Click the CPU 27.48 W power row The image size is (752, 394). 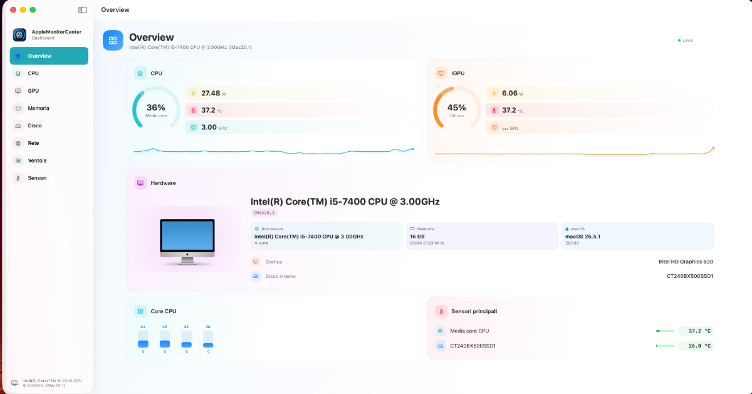pyautogui.click(x=299, y=93)
